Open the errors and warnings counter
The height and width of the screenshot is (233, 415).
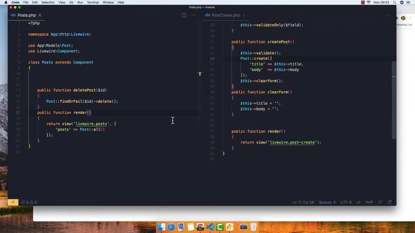[29, 203]
